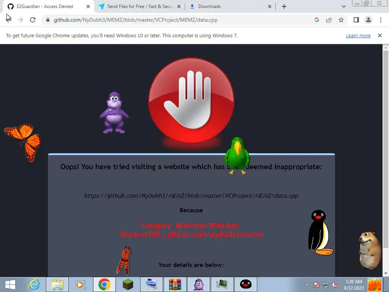Image resolution: width=389 pixels, height=292 pixels.
Task: Click the green parrot character
Action: 237,156
